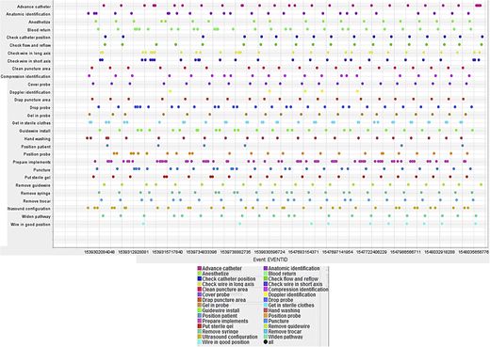Select blue swatch beside legend 'Drop probe'

tap(266, 300)
